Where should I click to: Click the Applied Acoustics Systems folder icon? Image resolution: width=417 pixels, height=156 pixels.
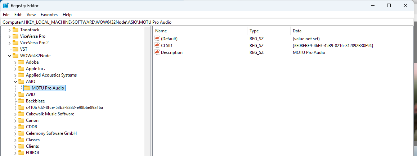click(21, 75)
